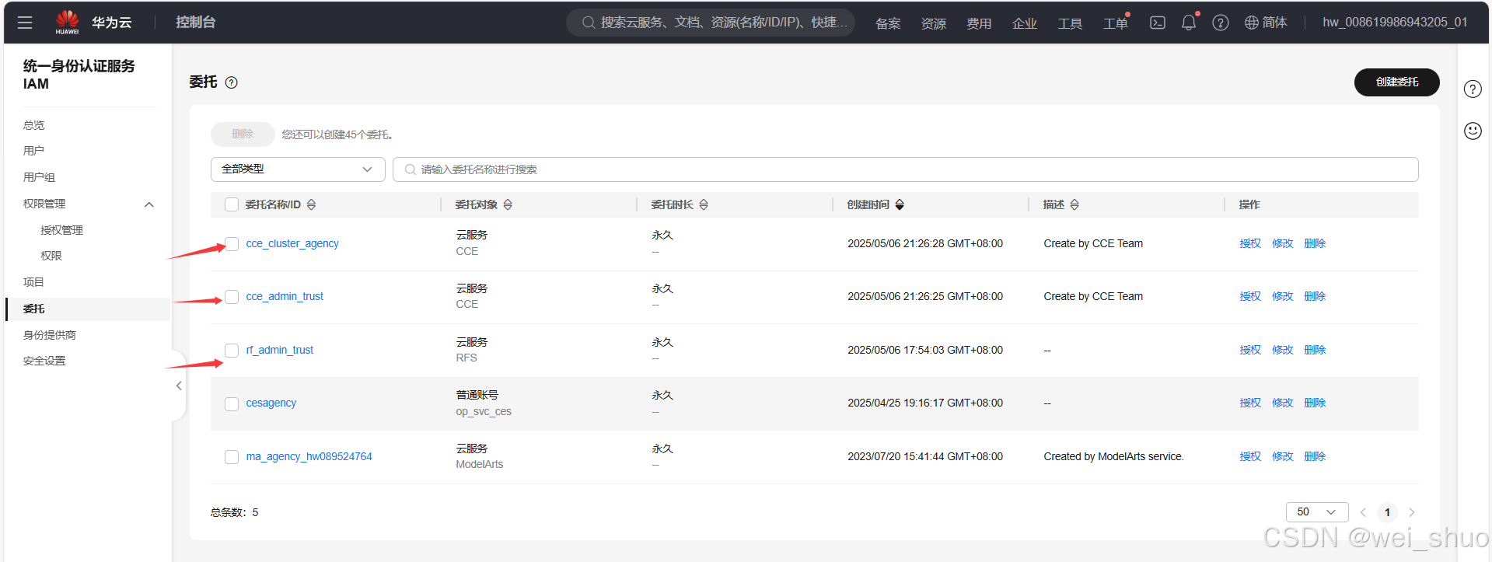Screen dimensions: 1492x562
Task: Open the smiley feedback icon
Action: coord(1473,131)
